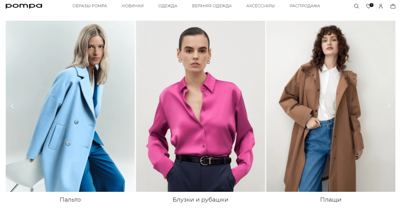Open the Новинки menu item
This screenshot has height=213, width=400.
coord(132,6)
